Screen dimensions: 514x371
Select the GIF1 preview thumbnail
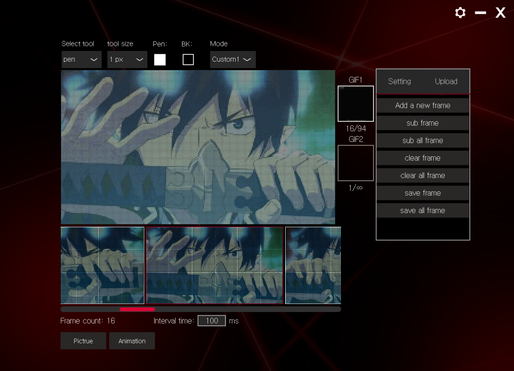[355, 104]
